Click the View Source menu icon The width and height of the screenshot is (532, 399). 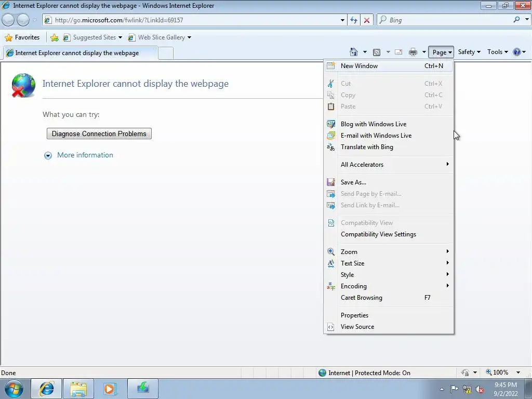tap(331, 327)
